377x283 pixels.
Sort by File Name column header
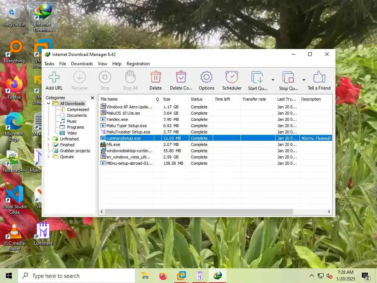(126, 99)
